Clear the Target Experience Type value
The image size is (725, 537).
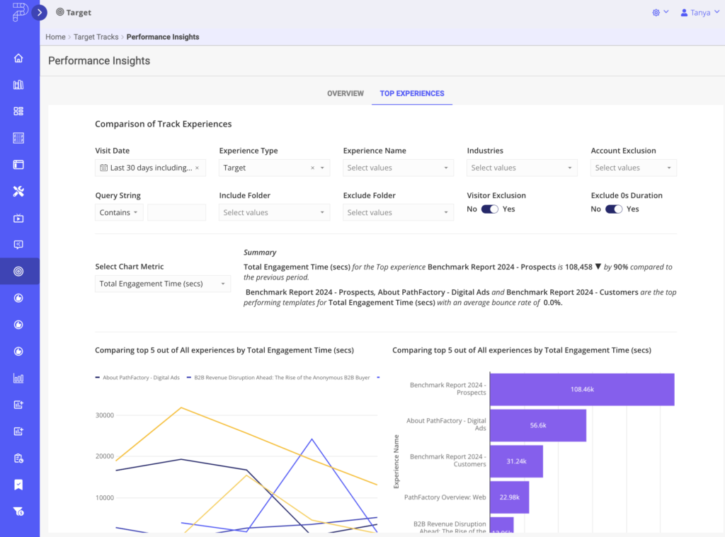312,168
